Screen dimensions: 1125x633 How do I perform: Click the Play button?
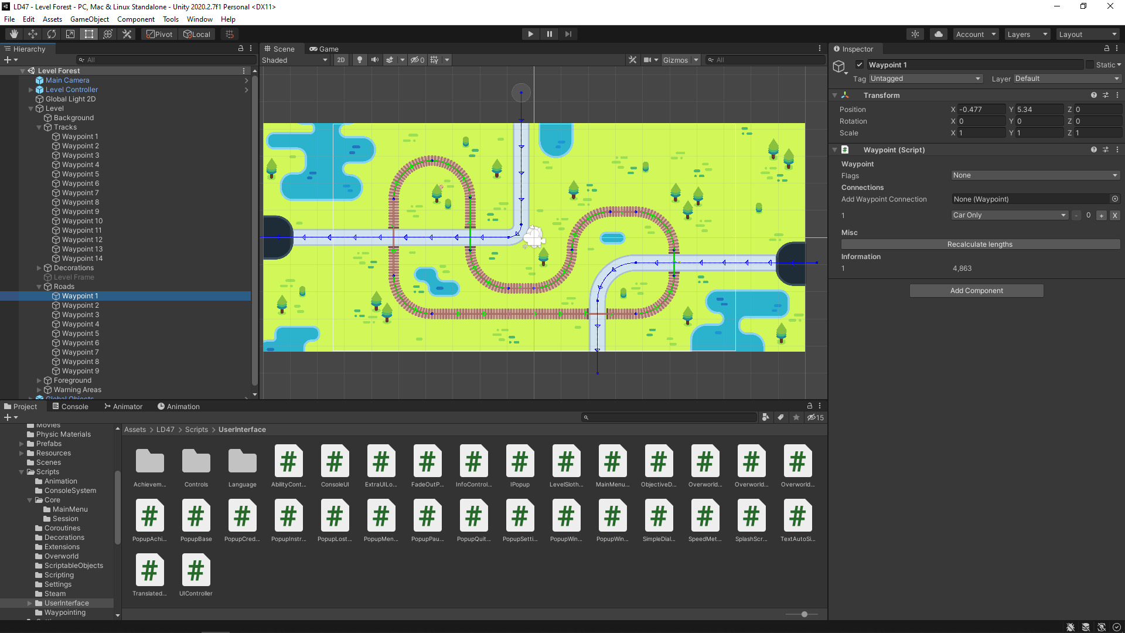coord(531,34)
